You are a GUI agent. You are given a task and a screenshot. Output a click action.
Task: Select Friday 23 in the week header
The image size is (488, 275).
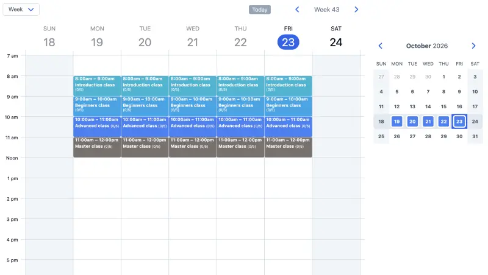tap(288, 42)
